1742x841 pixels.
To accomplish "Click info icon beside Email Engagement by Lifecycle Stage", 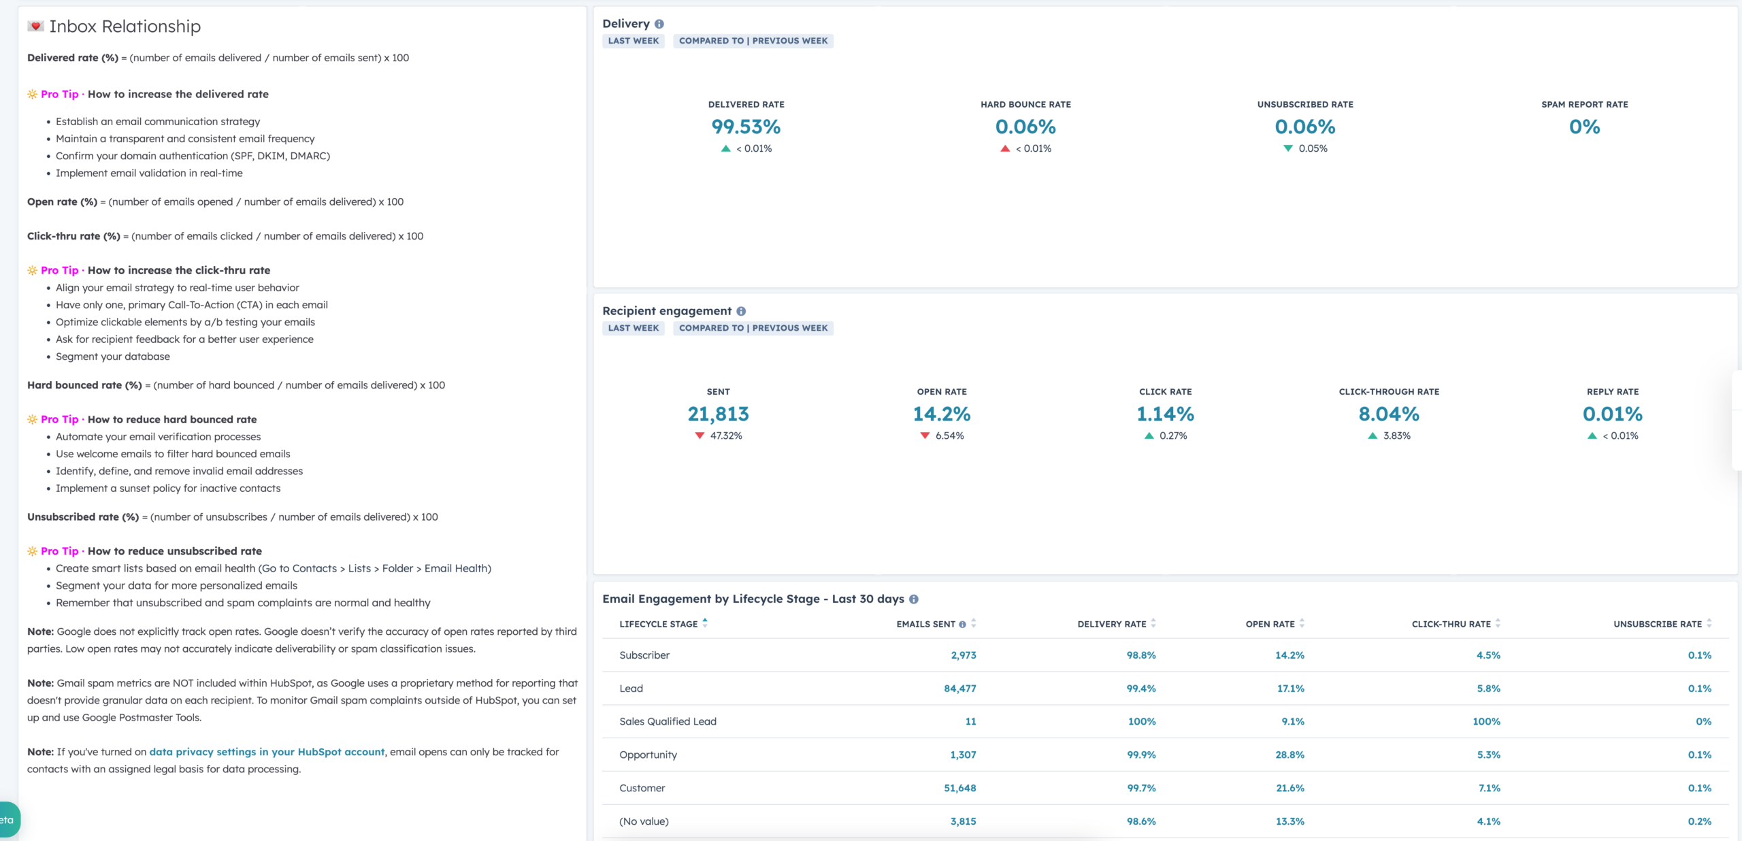I will (x=914, y=599).
